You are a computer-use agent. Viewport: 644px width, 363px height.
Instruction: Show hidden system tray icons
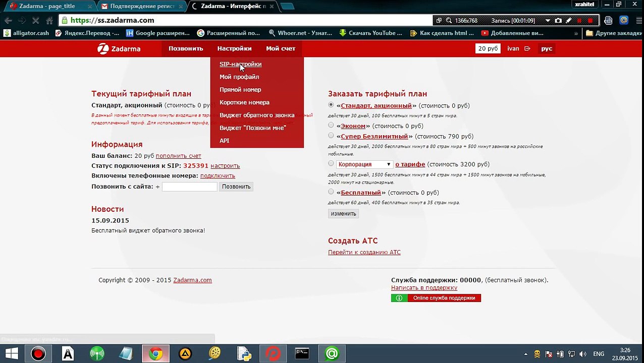(525, 354)
